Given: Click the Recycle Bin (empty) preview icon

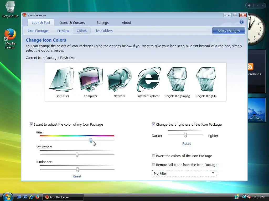Looking at the screenshot, I should [177, 79].
